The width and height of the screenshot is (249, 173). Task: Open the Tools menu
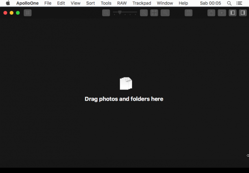pyautogui.click(x=106, y=3)
